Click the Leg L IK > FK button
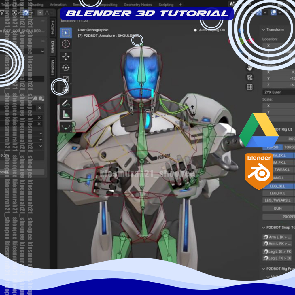This screenshot has height=295, width=295. point(277,251)
